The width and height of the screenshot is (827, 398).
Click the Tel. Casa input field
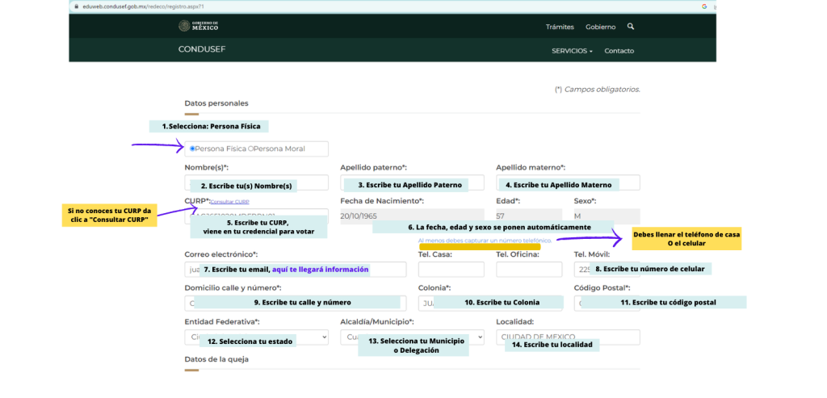(451, 270)
